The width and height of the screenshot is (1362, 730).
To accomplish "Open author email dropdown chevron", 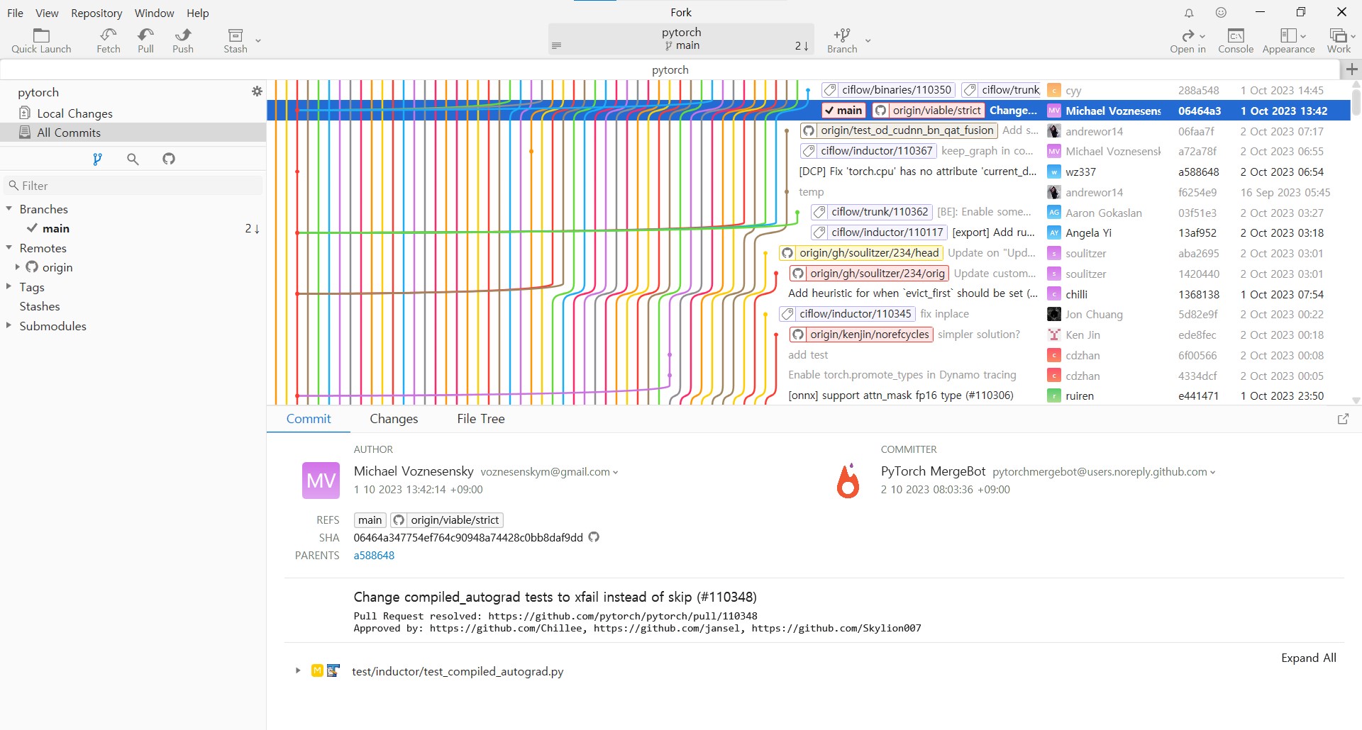I will pyautogui.click(x=615, y=473).
